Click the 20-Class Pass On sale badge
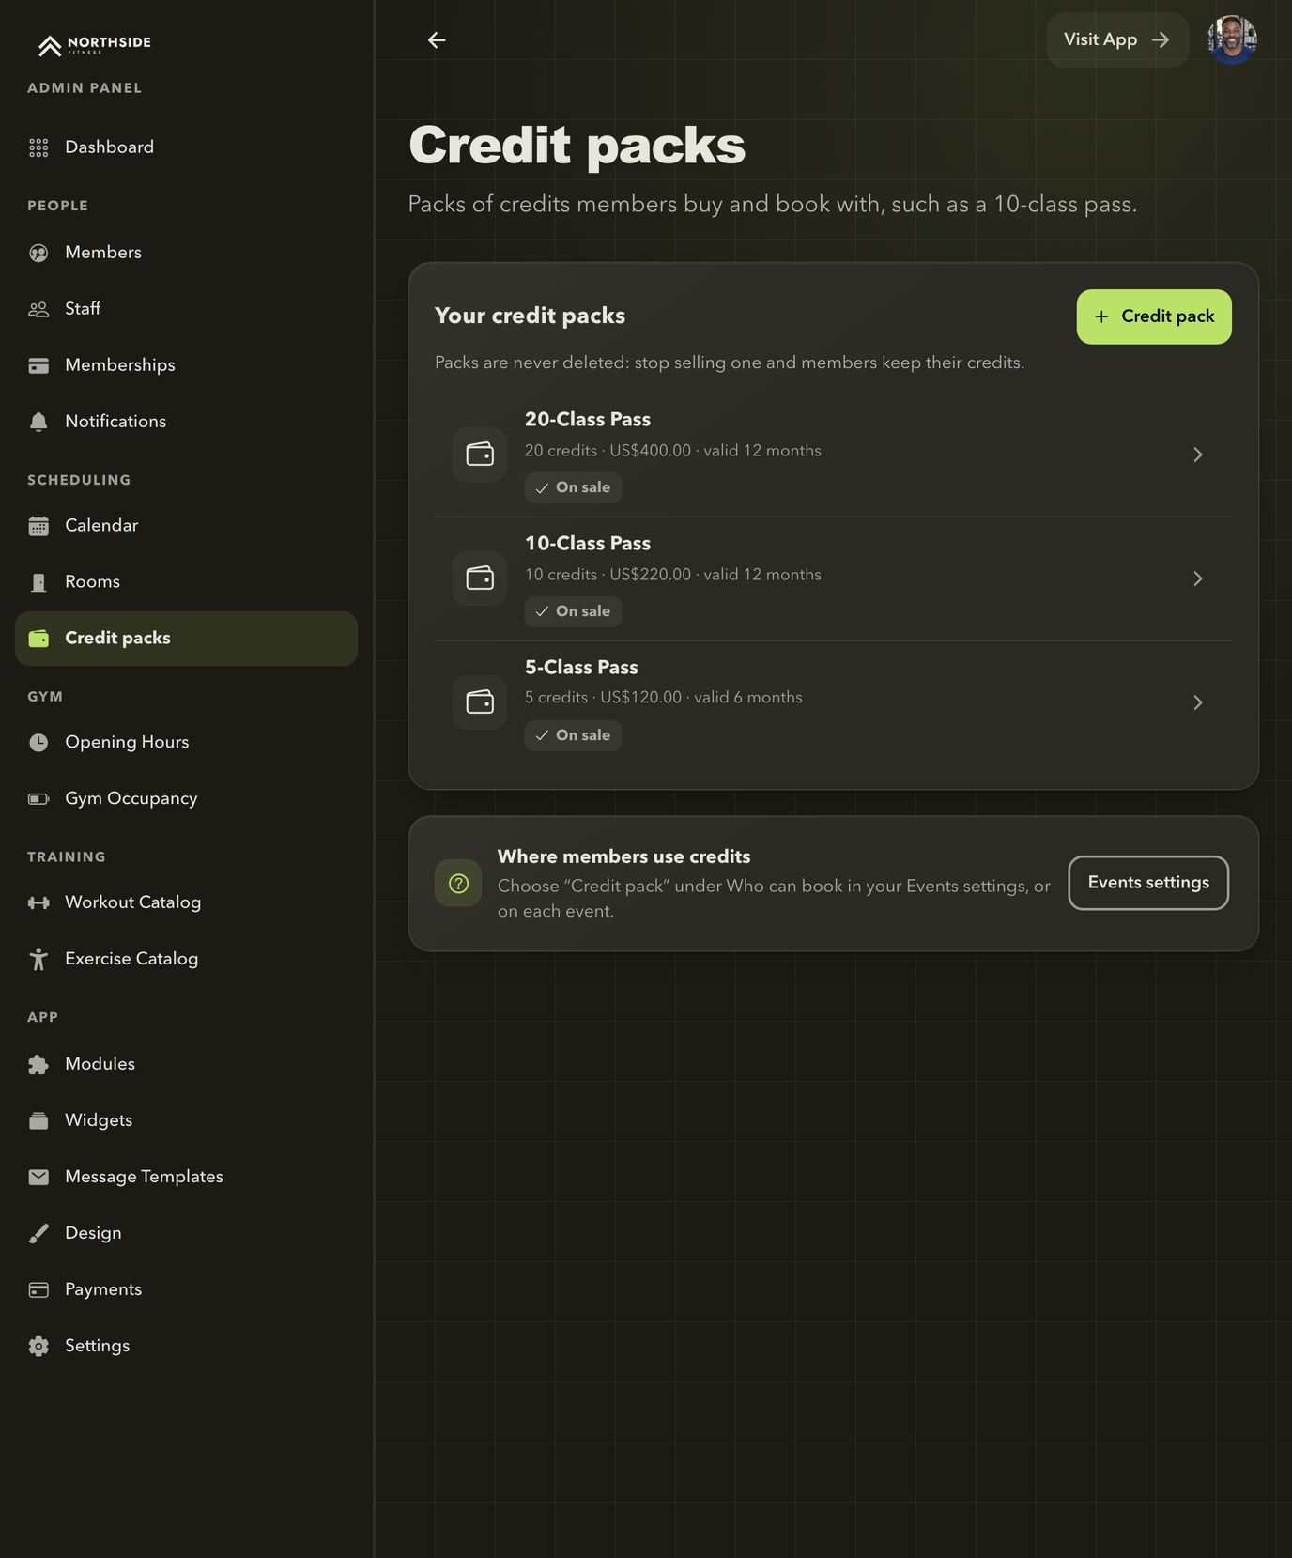1292x1558 pixels. [x=573, y=487]
